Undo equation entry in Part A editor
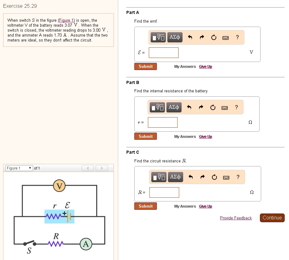The height and width of the screenshot is (260, 289). (x=190, y=37)
